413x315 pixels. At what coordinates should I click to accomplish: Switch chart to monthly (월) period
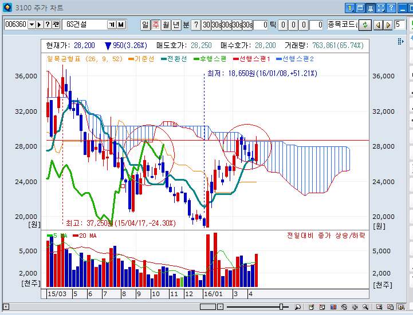[166, 25]
